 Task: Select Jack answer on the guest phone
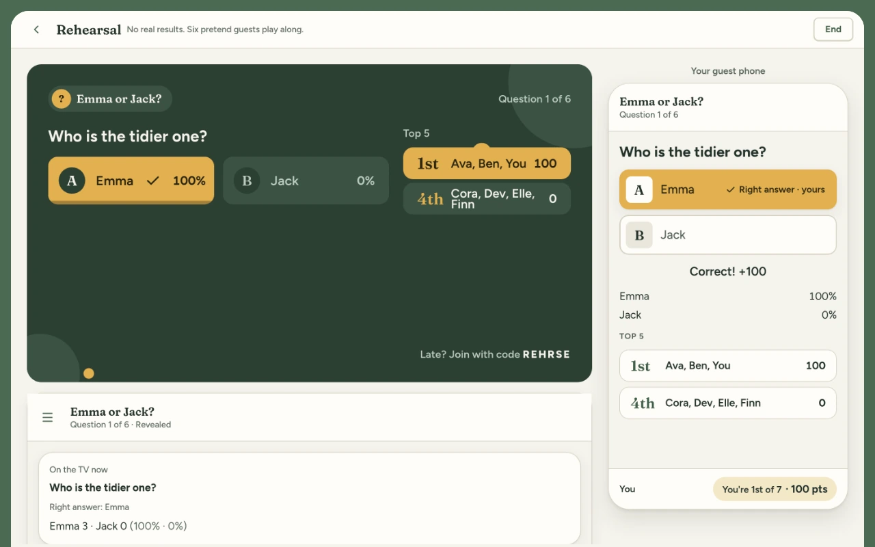(x=728, y=235)
